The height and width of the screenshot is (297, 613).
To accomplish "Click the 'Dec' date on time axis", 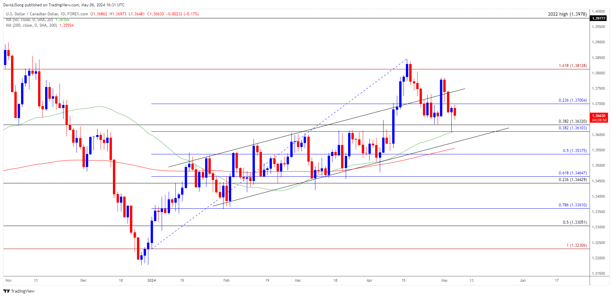I will 84,280.
